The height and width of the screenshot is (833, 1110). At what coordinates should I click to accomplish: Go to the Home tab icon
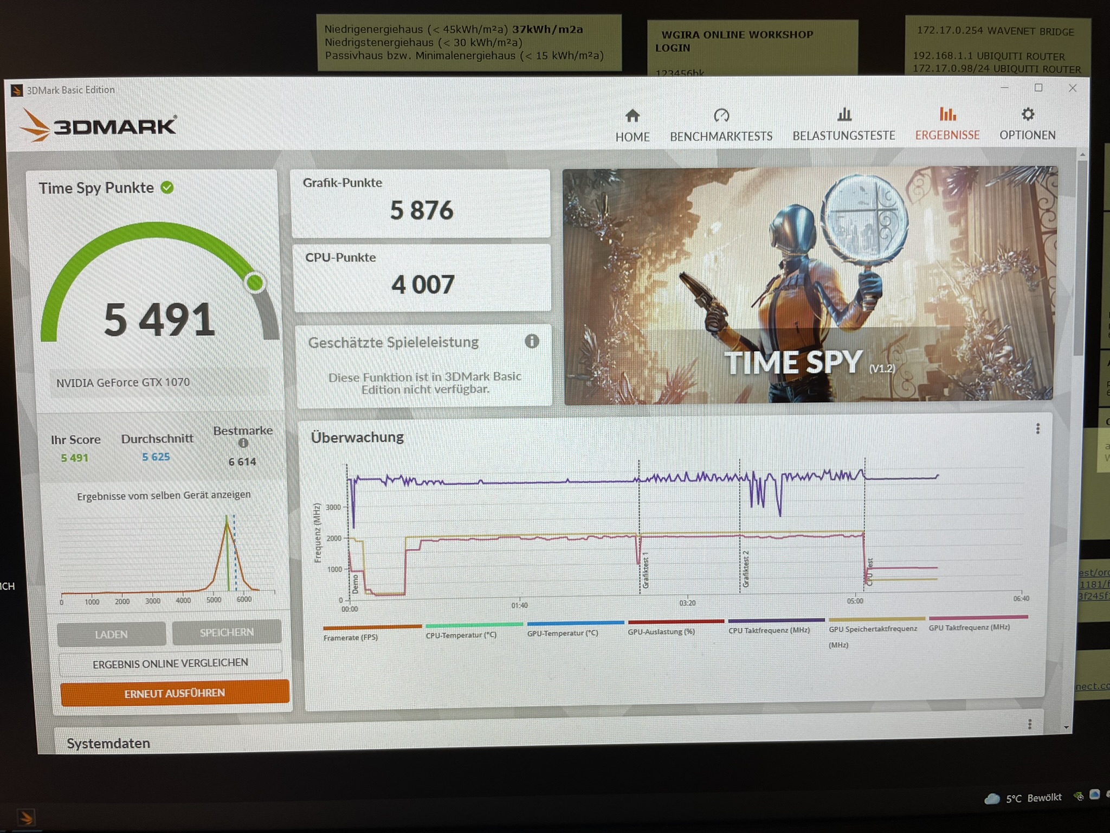(x=632, y=116)
